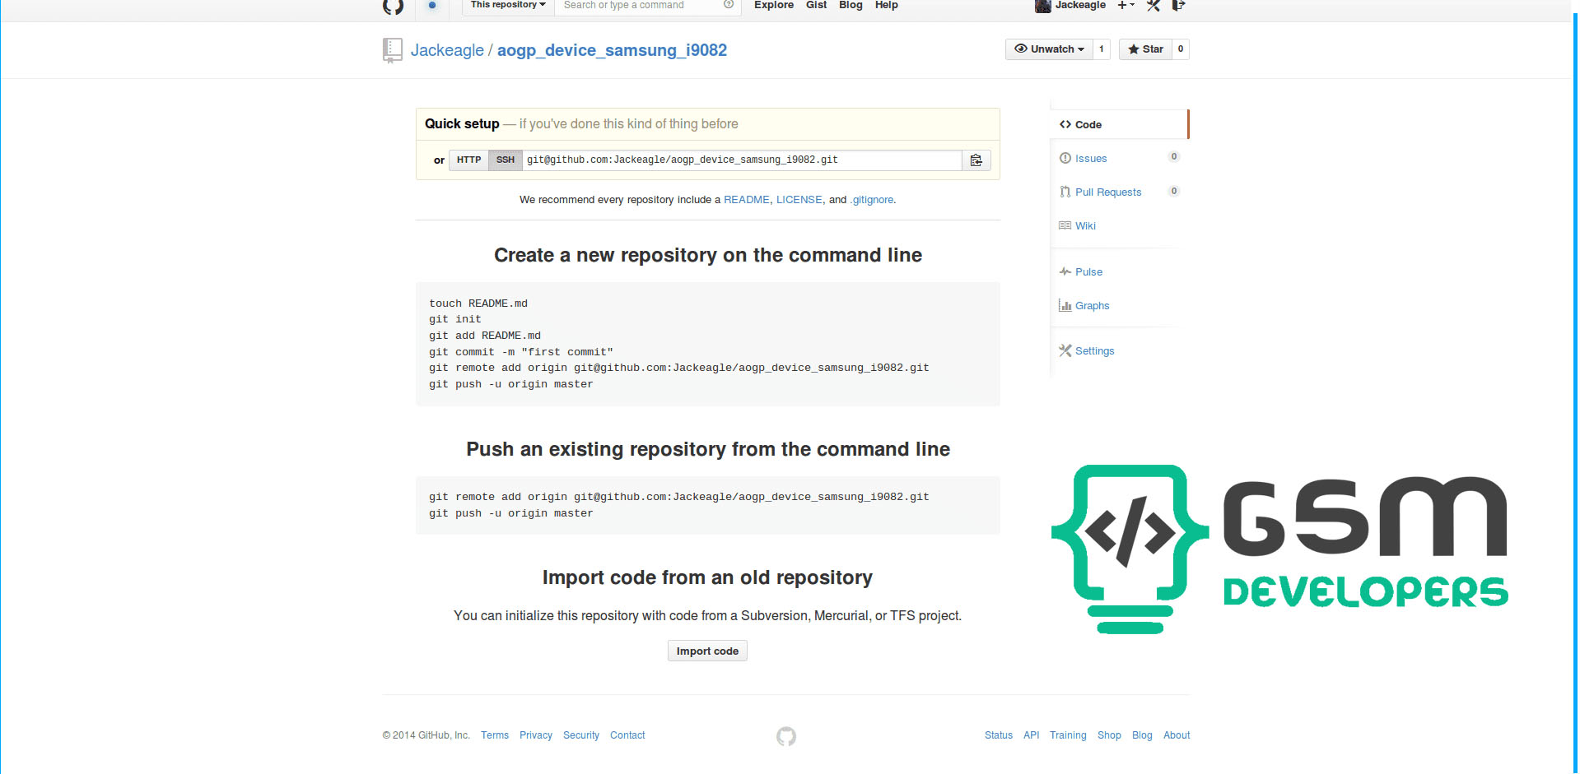
Task: Open the Issues sidebar item
Action: tap(1091, 159)
